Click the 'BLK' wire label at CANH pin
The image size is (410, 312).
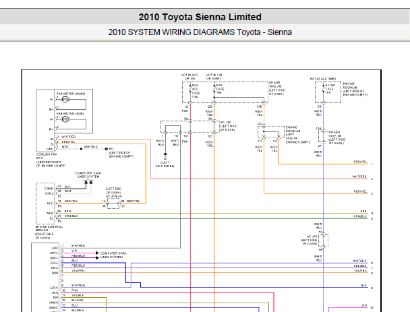67,187
